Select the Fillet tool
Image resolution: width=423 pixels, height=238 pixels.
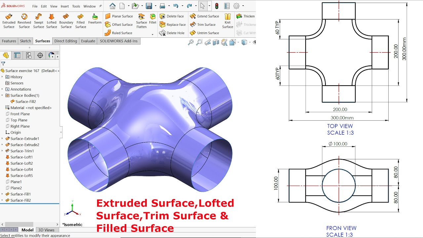point(153,19)
